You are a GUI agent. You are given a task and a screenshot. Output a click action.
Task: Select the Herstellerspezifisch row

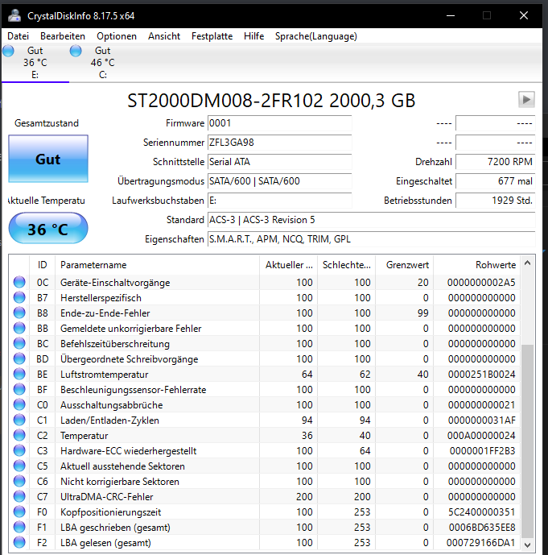pyautogui.click(x=265, y=298)
